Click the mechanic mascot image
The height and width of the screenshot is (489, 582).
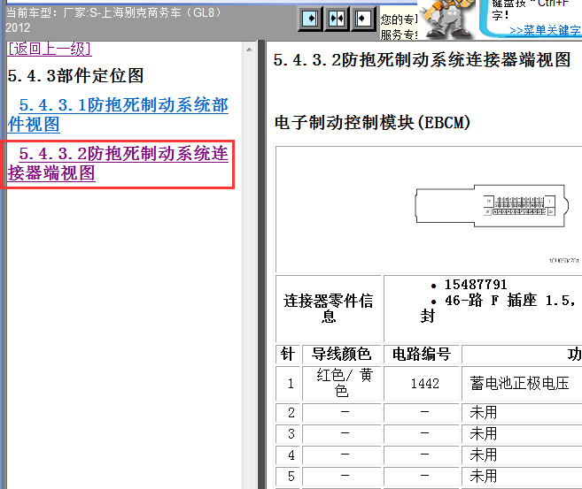tap(447, 19)
